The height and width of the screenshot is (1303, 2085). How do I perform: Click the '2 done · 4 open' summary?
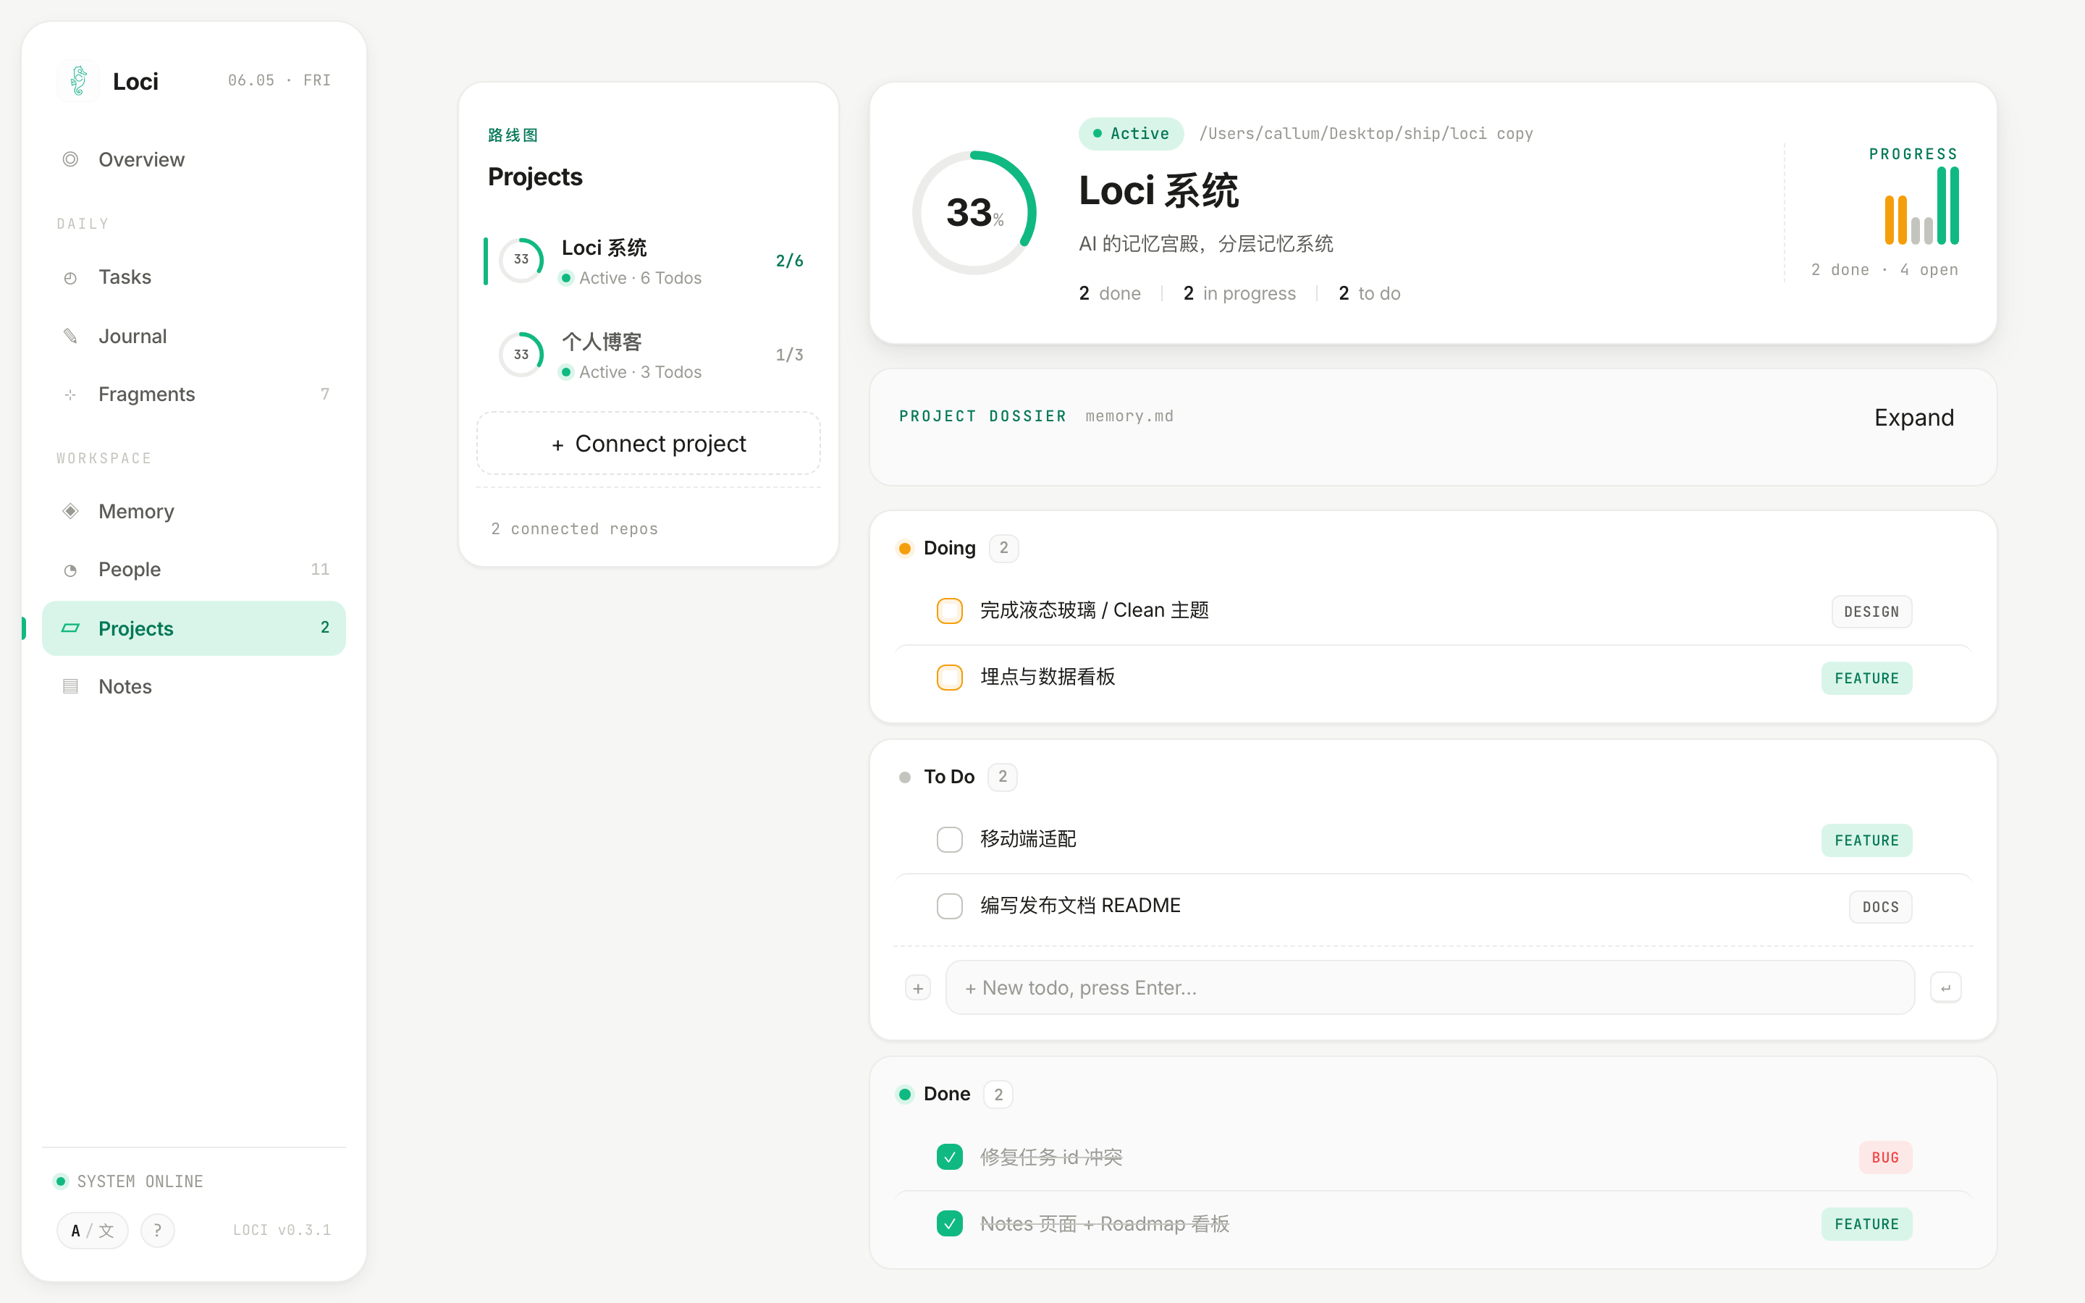pos(1884,270)
